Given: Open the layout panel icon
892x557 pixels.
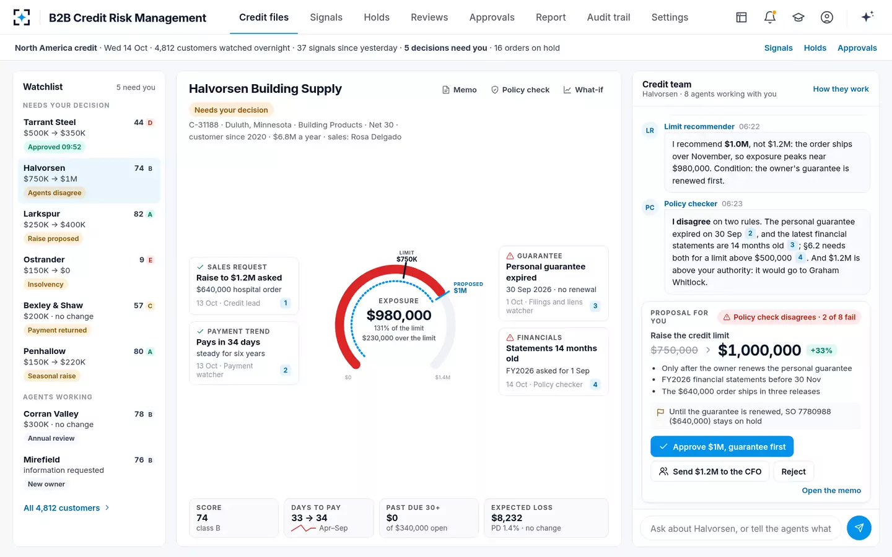Looking at the screenshot, I should click(741, 17).
